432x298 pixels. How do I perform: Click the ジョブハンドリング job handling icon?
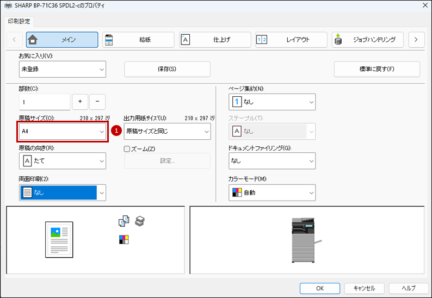tap(338, 40)
